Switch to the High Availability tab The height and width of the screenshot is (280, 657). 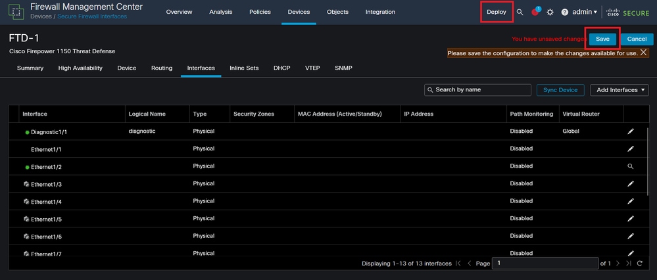click(80, 68)
